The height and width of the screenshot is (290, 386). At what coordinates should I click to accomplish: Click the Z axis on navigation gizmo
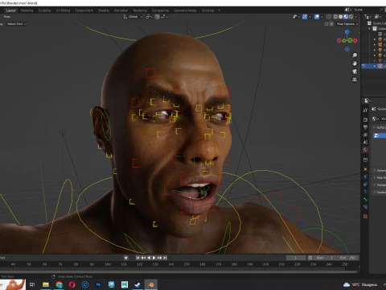click(347, 32)
